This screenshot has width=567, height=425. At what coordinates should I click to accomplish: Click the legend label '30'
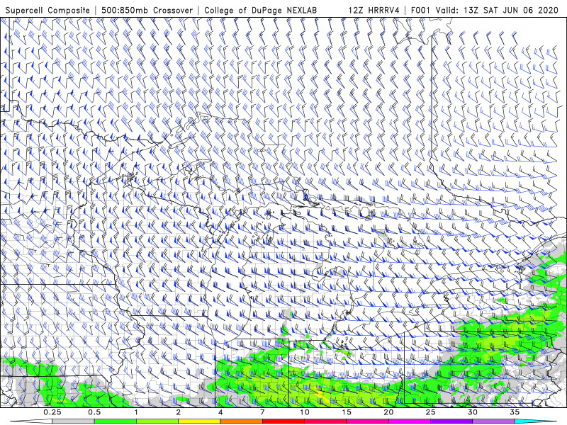473,412
